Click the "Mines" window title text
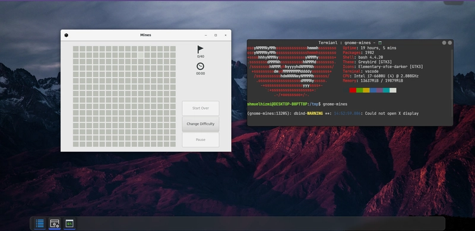The width and height of the screenshot is (475, 231). point(145,35)
